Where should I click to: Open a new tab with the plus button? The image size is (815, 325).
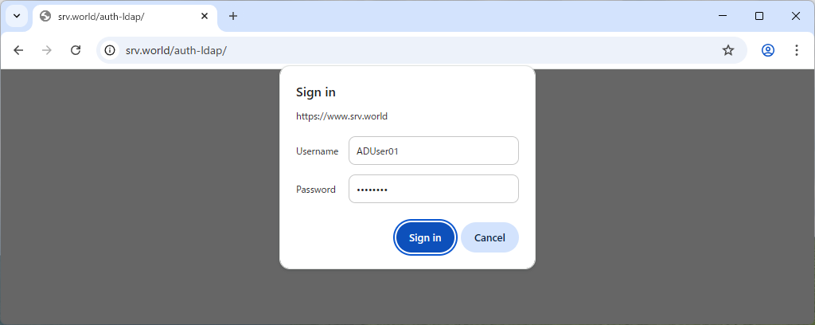pos(233,16)
